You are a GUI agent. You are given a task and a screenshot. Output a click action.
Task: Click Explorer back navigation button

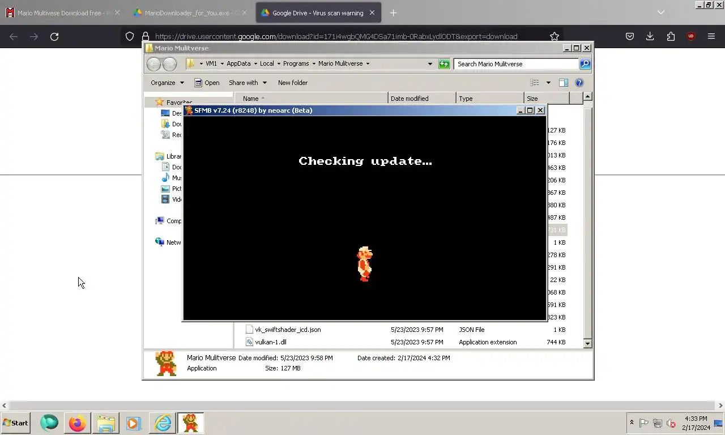pos(153,64)
